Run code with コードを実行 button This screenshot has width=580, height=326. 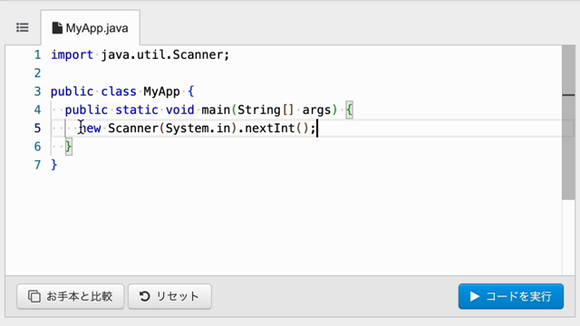tap(511, 296)
